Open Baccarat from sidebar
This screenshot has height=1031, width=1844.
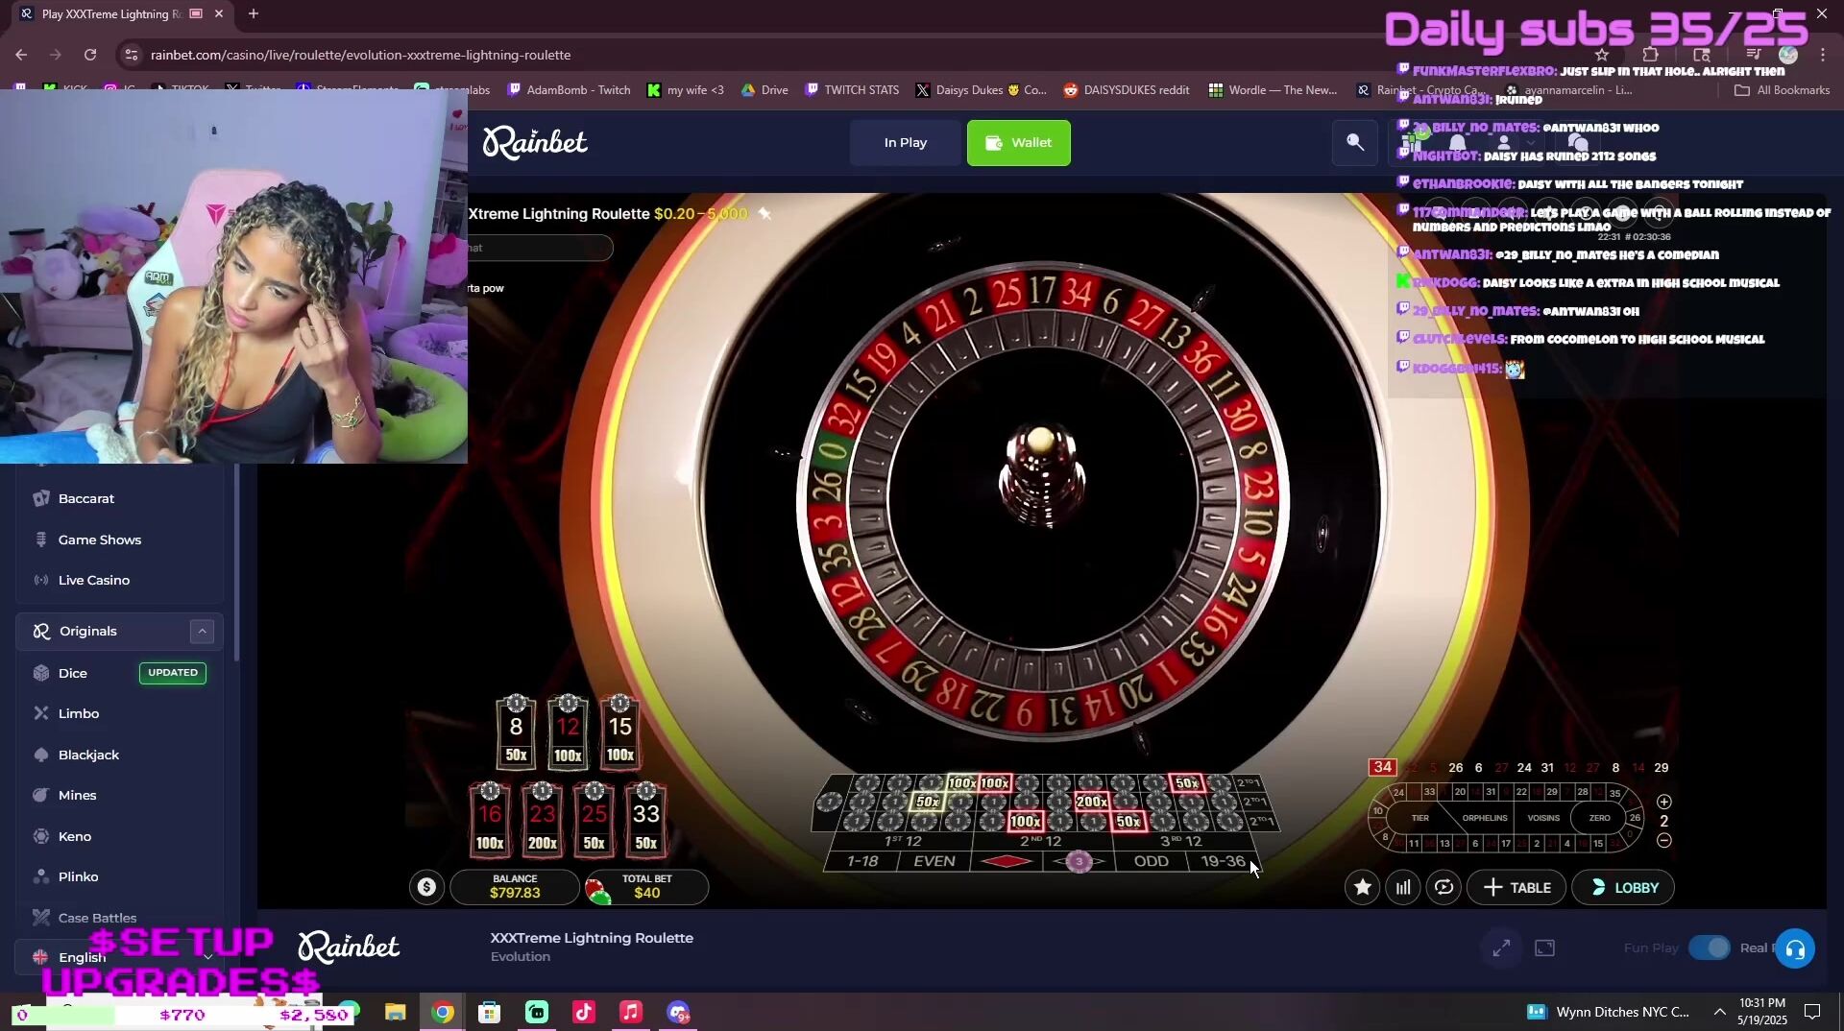[86, 499]
